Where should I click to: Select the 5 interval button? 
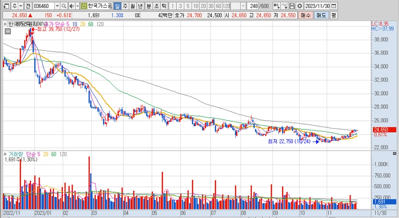click(x=188, y=6)
